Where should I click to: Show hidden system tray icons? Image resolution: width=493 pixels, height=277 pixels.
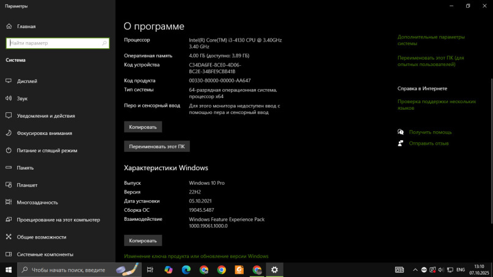tap(416, 270)
